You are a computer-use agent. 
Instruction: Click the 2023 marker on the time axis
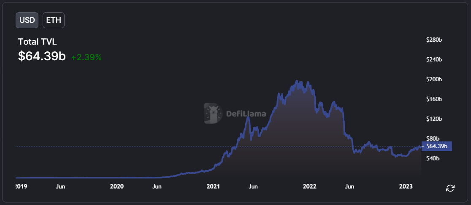(x=406, y=186)
